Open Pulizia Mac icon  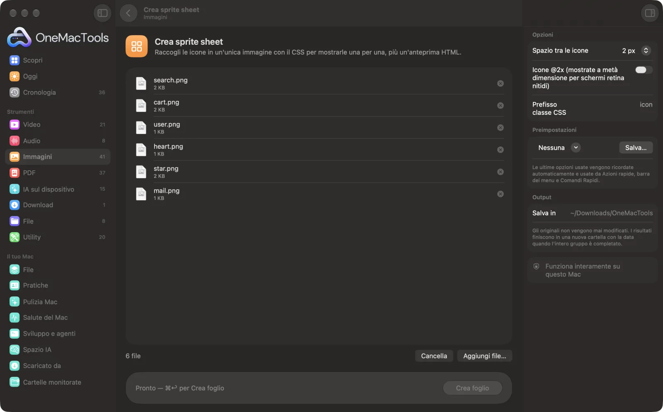pyautogui.click(x=15, y=302)
